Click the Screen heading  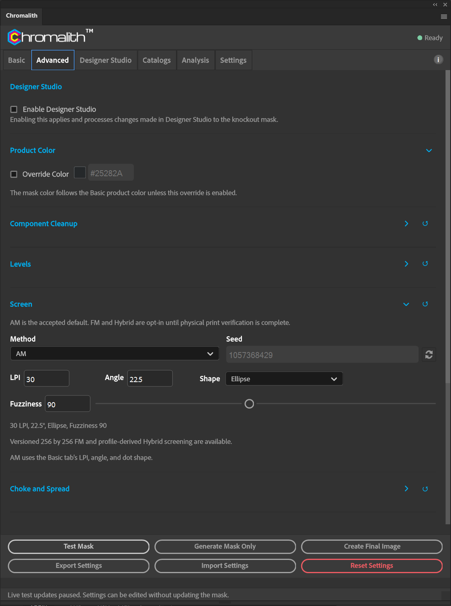(21, 304)
